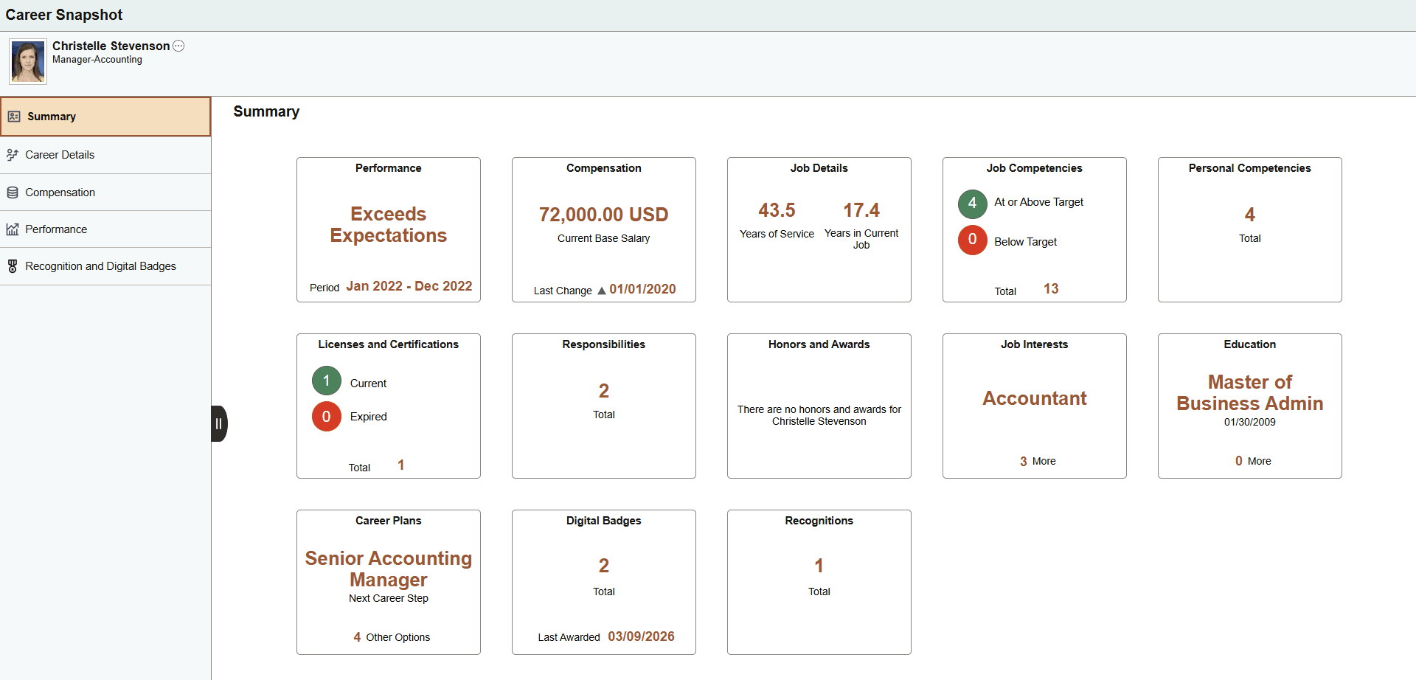1416x680 pixels.
Task: Open the Personal Competencies tile title
Action: [1250, 168]
